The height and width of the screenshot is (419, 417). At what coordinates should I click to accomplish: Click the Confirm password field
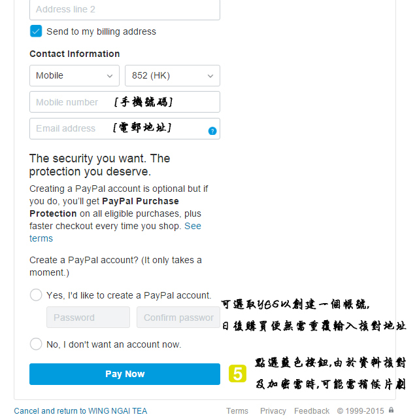point(178,318)
